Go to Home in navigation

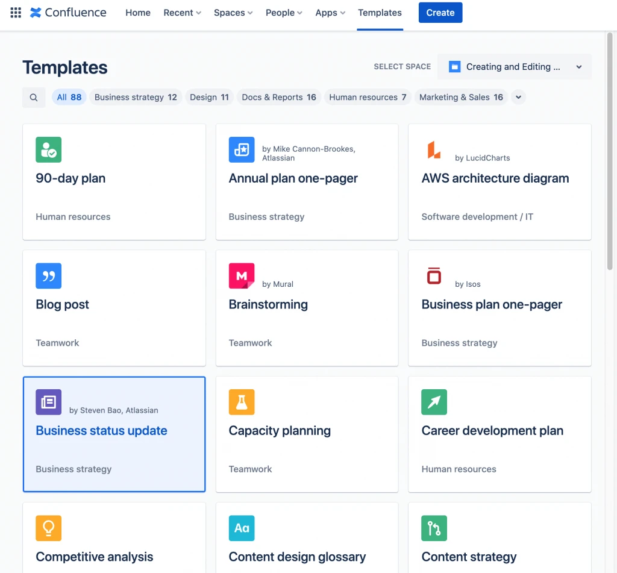pos(138,13)
